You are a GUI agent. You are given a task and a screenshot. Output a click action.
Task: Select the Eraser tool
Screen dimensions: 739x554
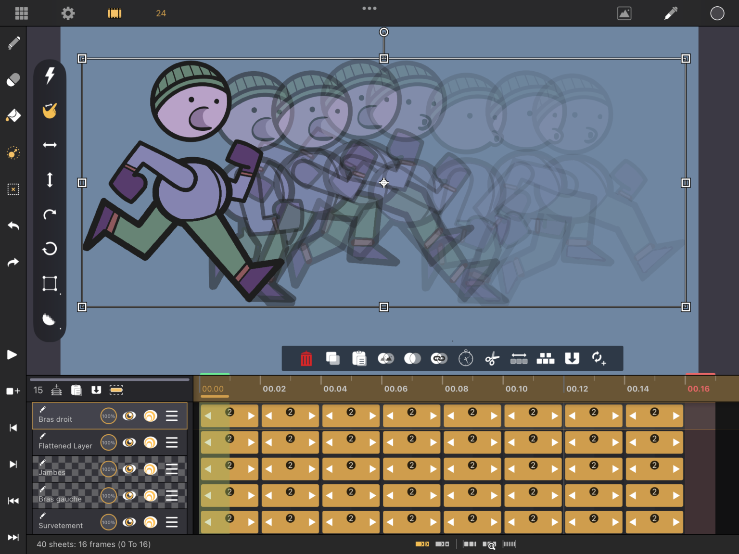point(13,79)
